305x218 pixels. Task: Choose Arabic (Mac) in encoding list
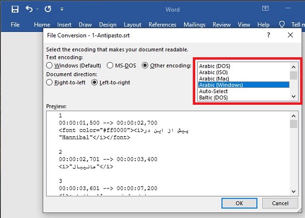point(243,79)
